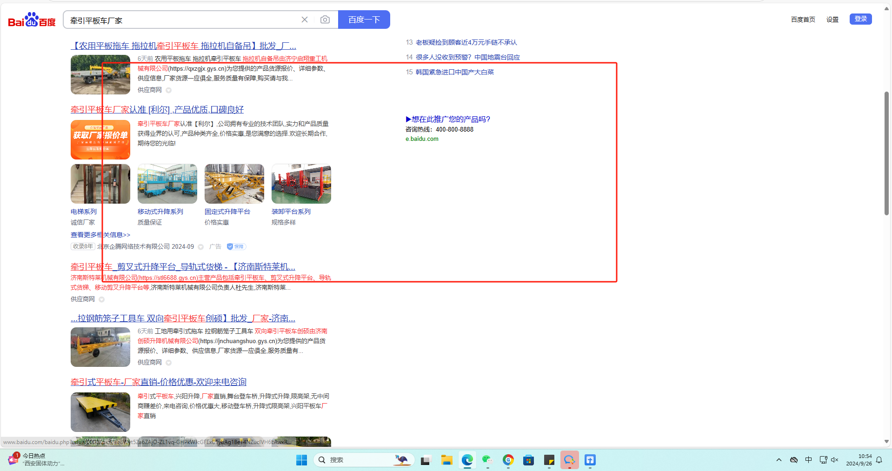Click the scrollbar down arrow
The image size is (892, 471).
(886, 442)
